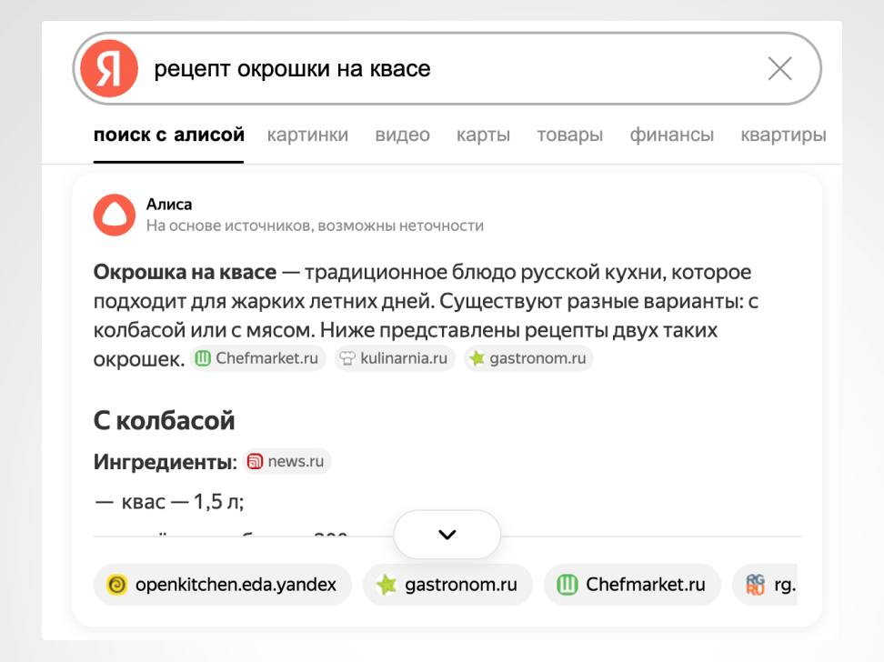The height and width of the screenshot is (662, 884).
Task: Clear the search query with the X icon
Action: (x=779, y=68)
